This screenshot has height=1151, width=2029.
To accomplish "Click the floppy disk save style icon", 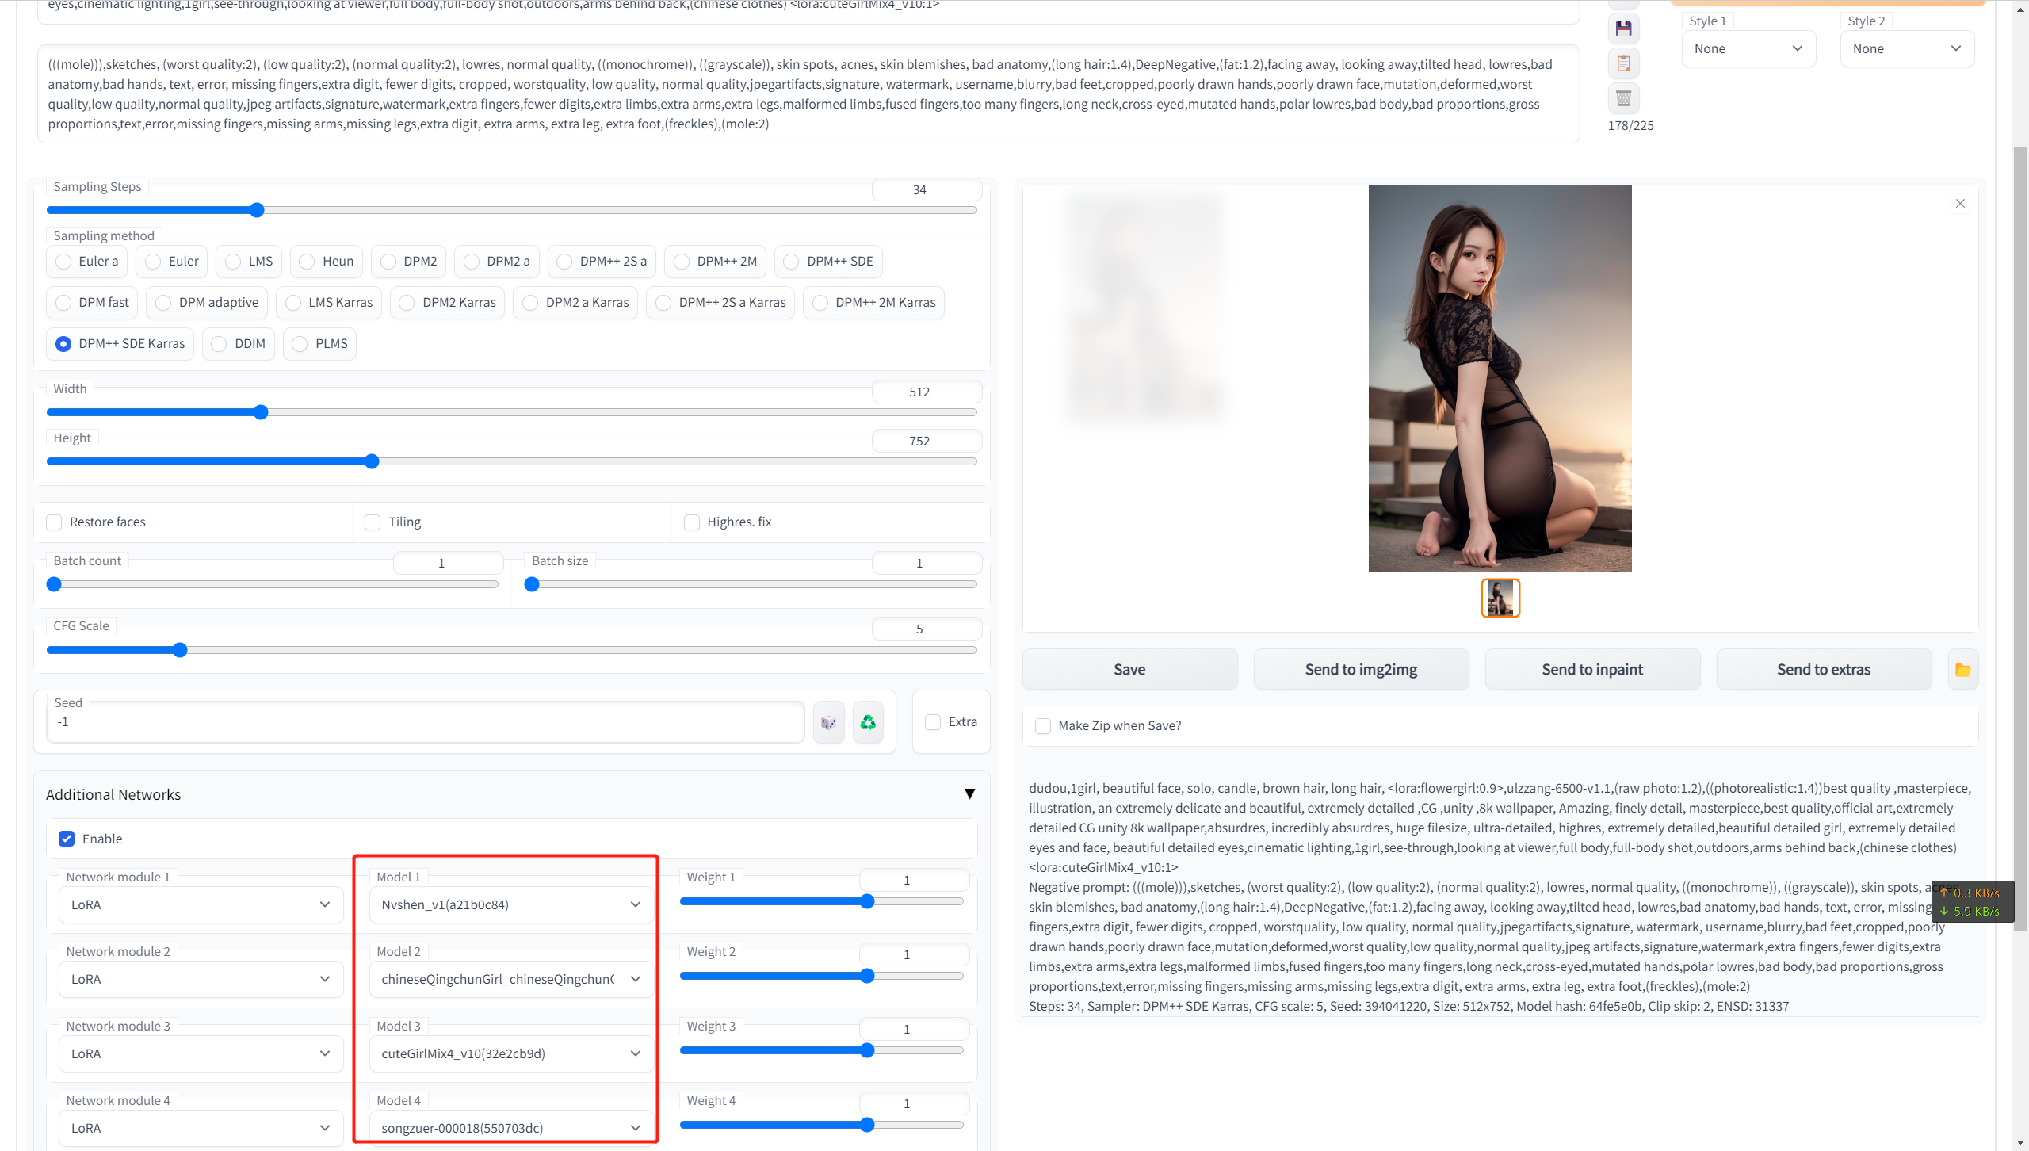I will coord(1623,29).
